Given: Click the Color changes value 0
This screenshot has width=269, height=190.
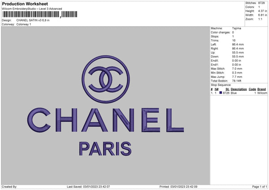Looking at the screenshot, I should click(x=233, y=32).
